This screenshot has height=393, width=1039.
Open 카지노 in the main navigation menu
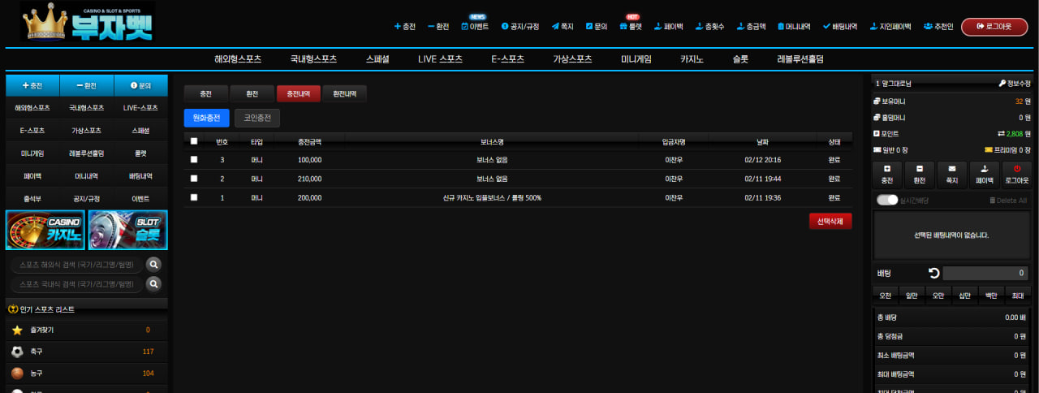(x=692, y=59)
